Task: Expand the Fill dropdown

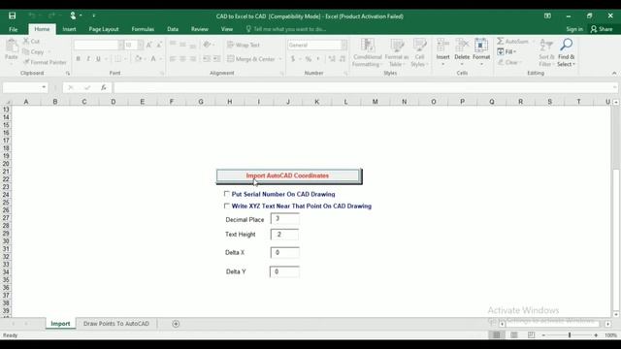Action: tap(515, 51)
